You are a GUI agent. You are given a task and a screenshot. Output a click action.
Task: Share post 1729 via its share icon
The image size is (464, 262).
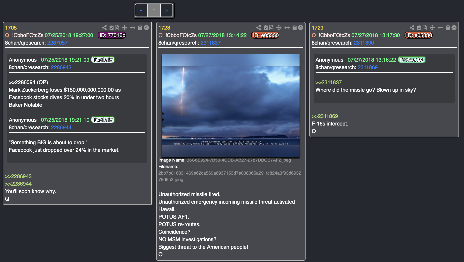click(x=412, y=28)
